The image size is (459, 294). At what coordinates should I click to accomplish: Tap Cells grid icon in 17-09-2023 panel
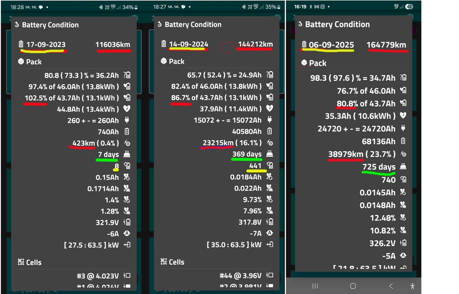point(21,262)
